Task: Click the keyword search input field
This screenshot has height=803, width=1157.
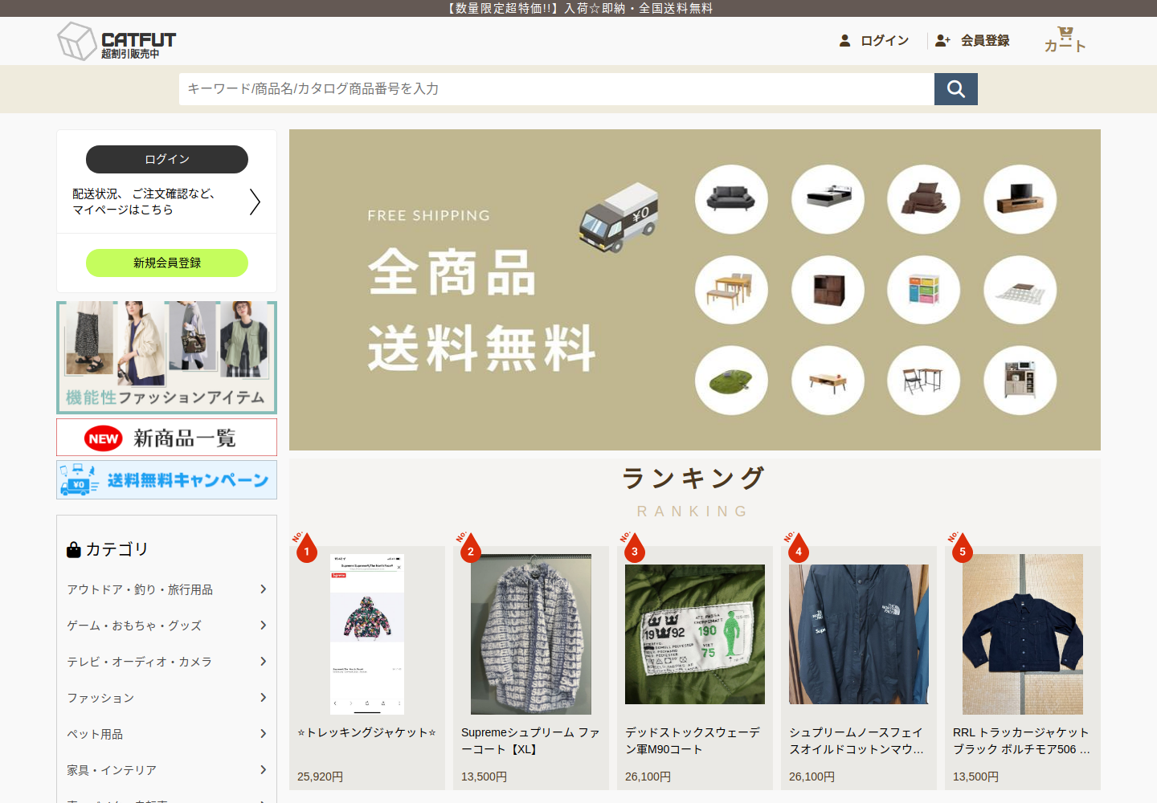Action: coord(557,89)
